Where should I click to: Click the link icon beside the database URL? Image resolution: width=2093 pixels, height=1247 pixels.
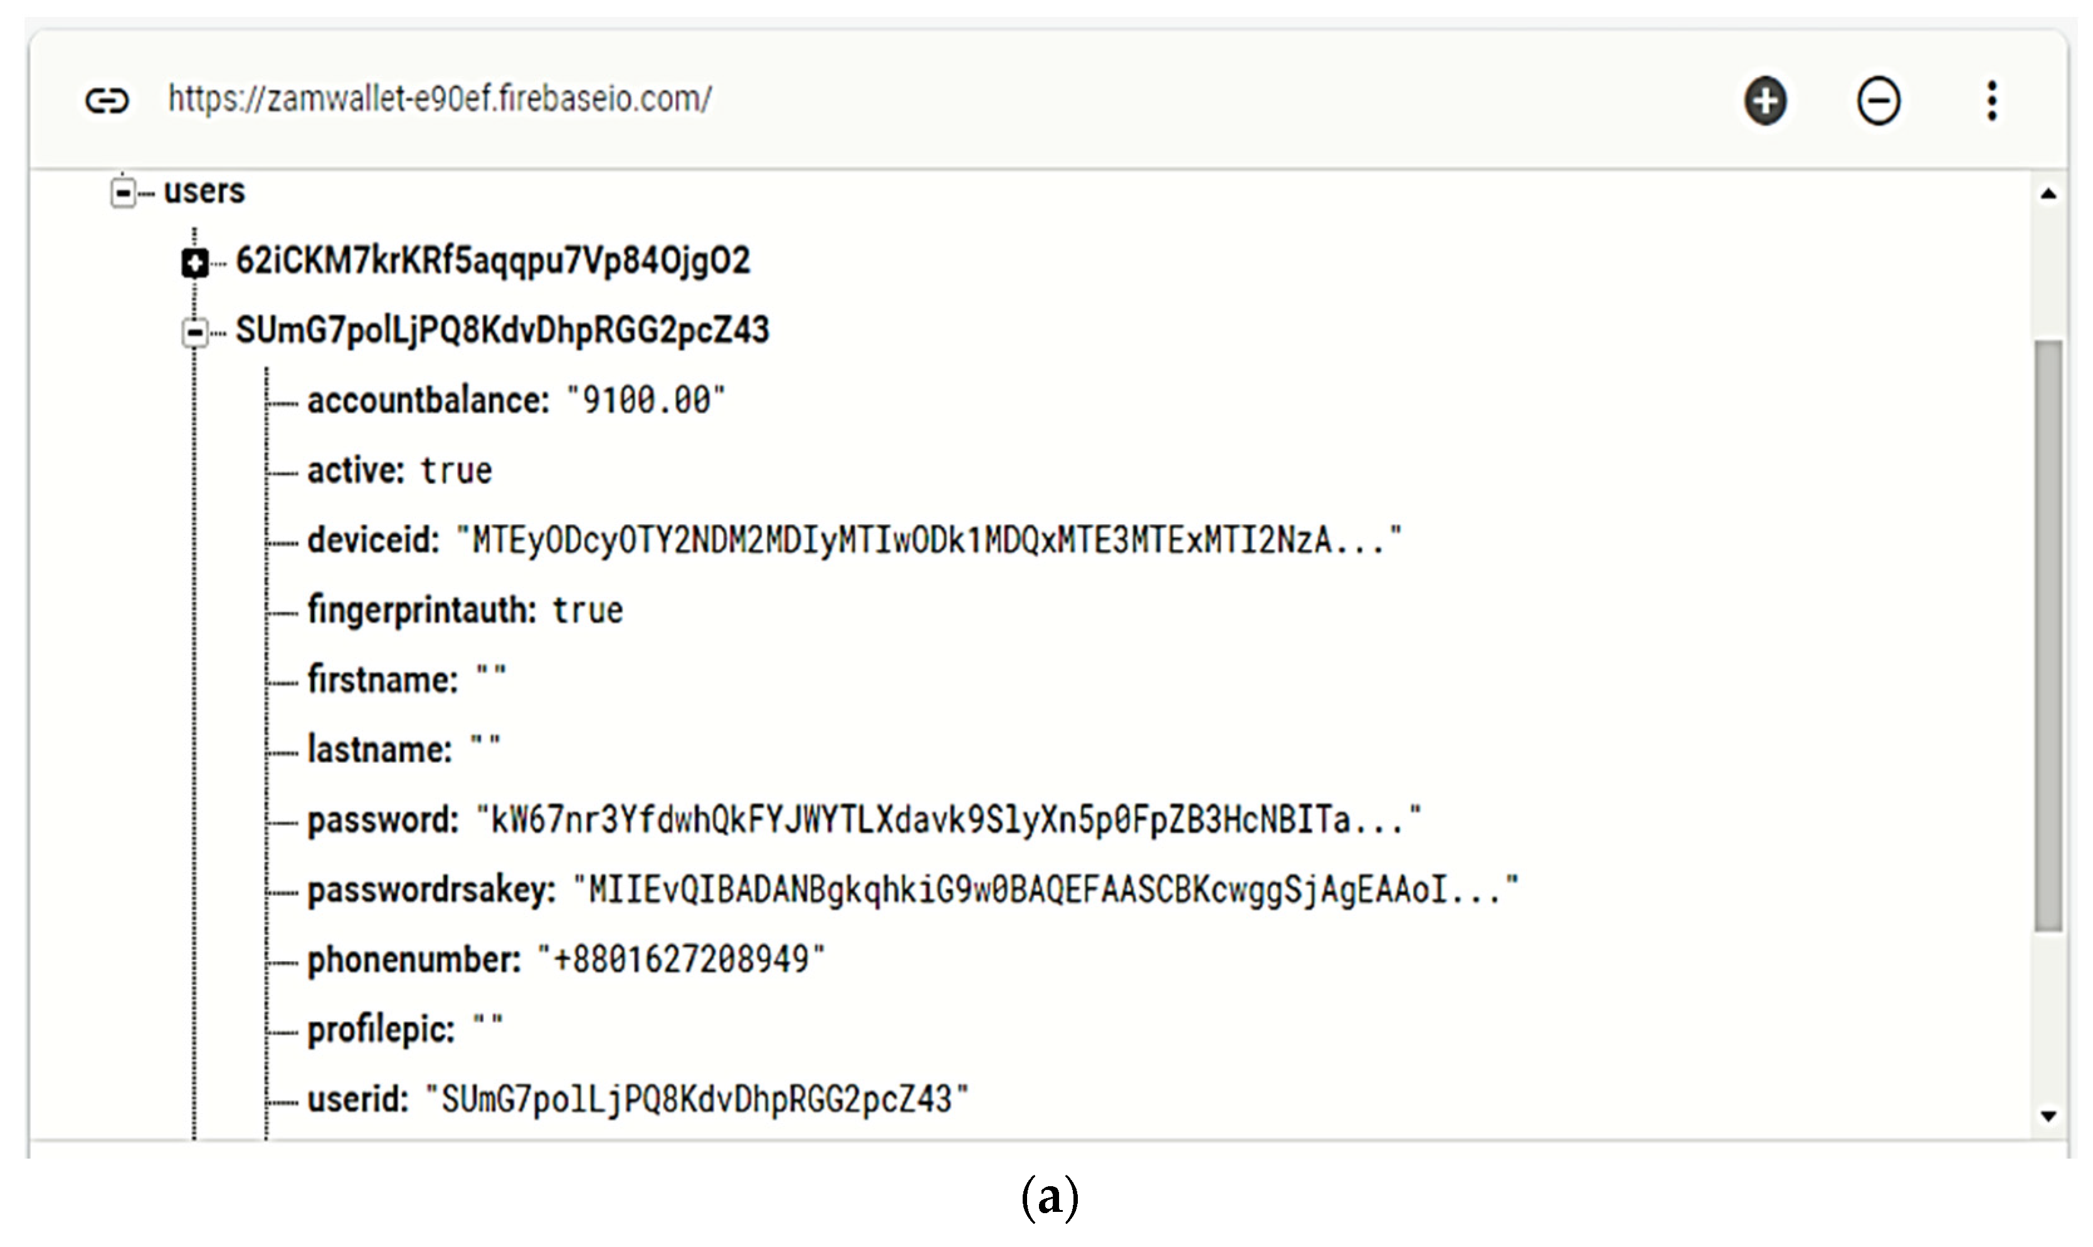click(x=107, y=101)
